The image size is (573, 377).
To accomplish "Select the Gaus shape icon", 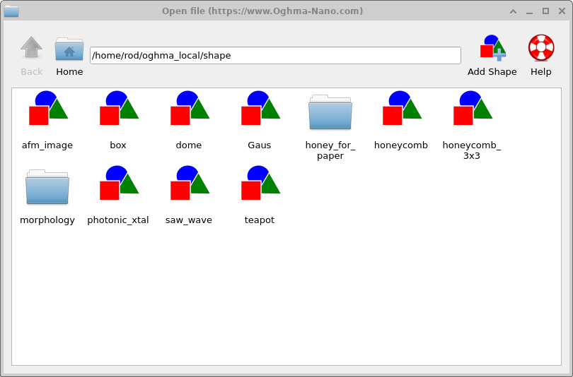I will (x=260, y=109).
